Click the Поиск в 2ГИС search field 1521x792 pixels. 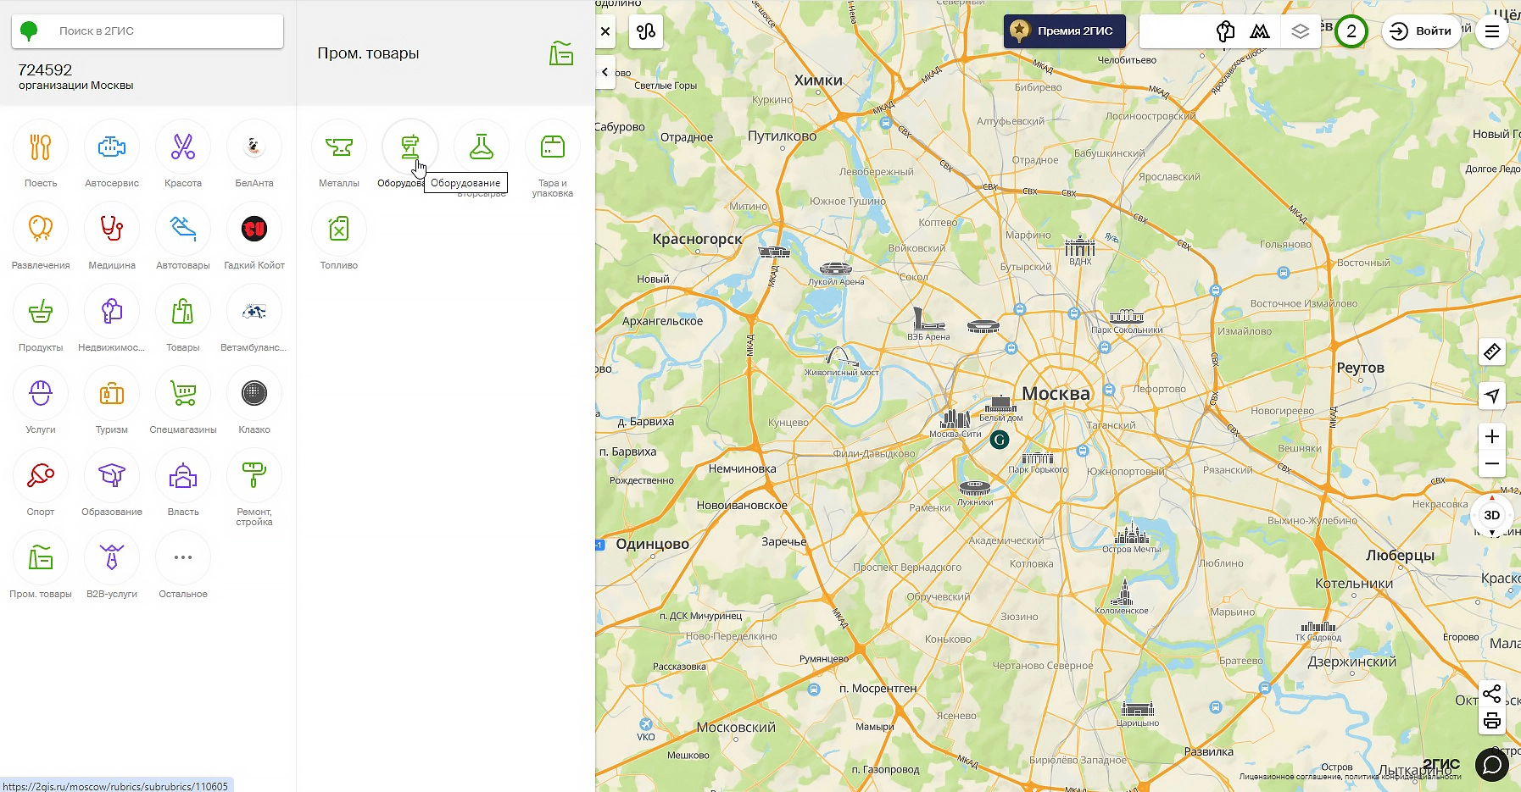(161, 31)
